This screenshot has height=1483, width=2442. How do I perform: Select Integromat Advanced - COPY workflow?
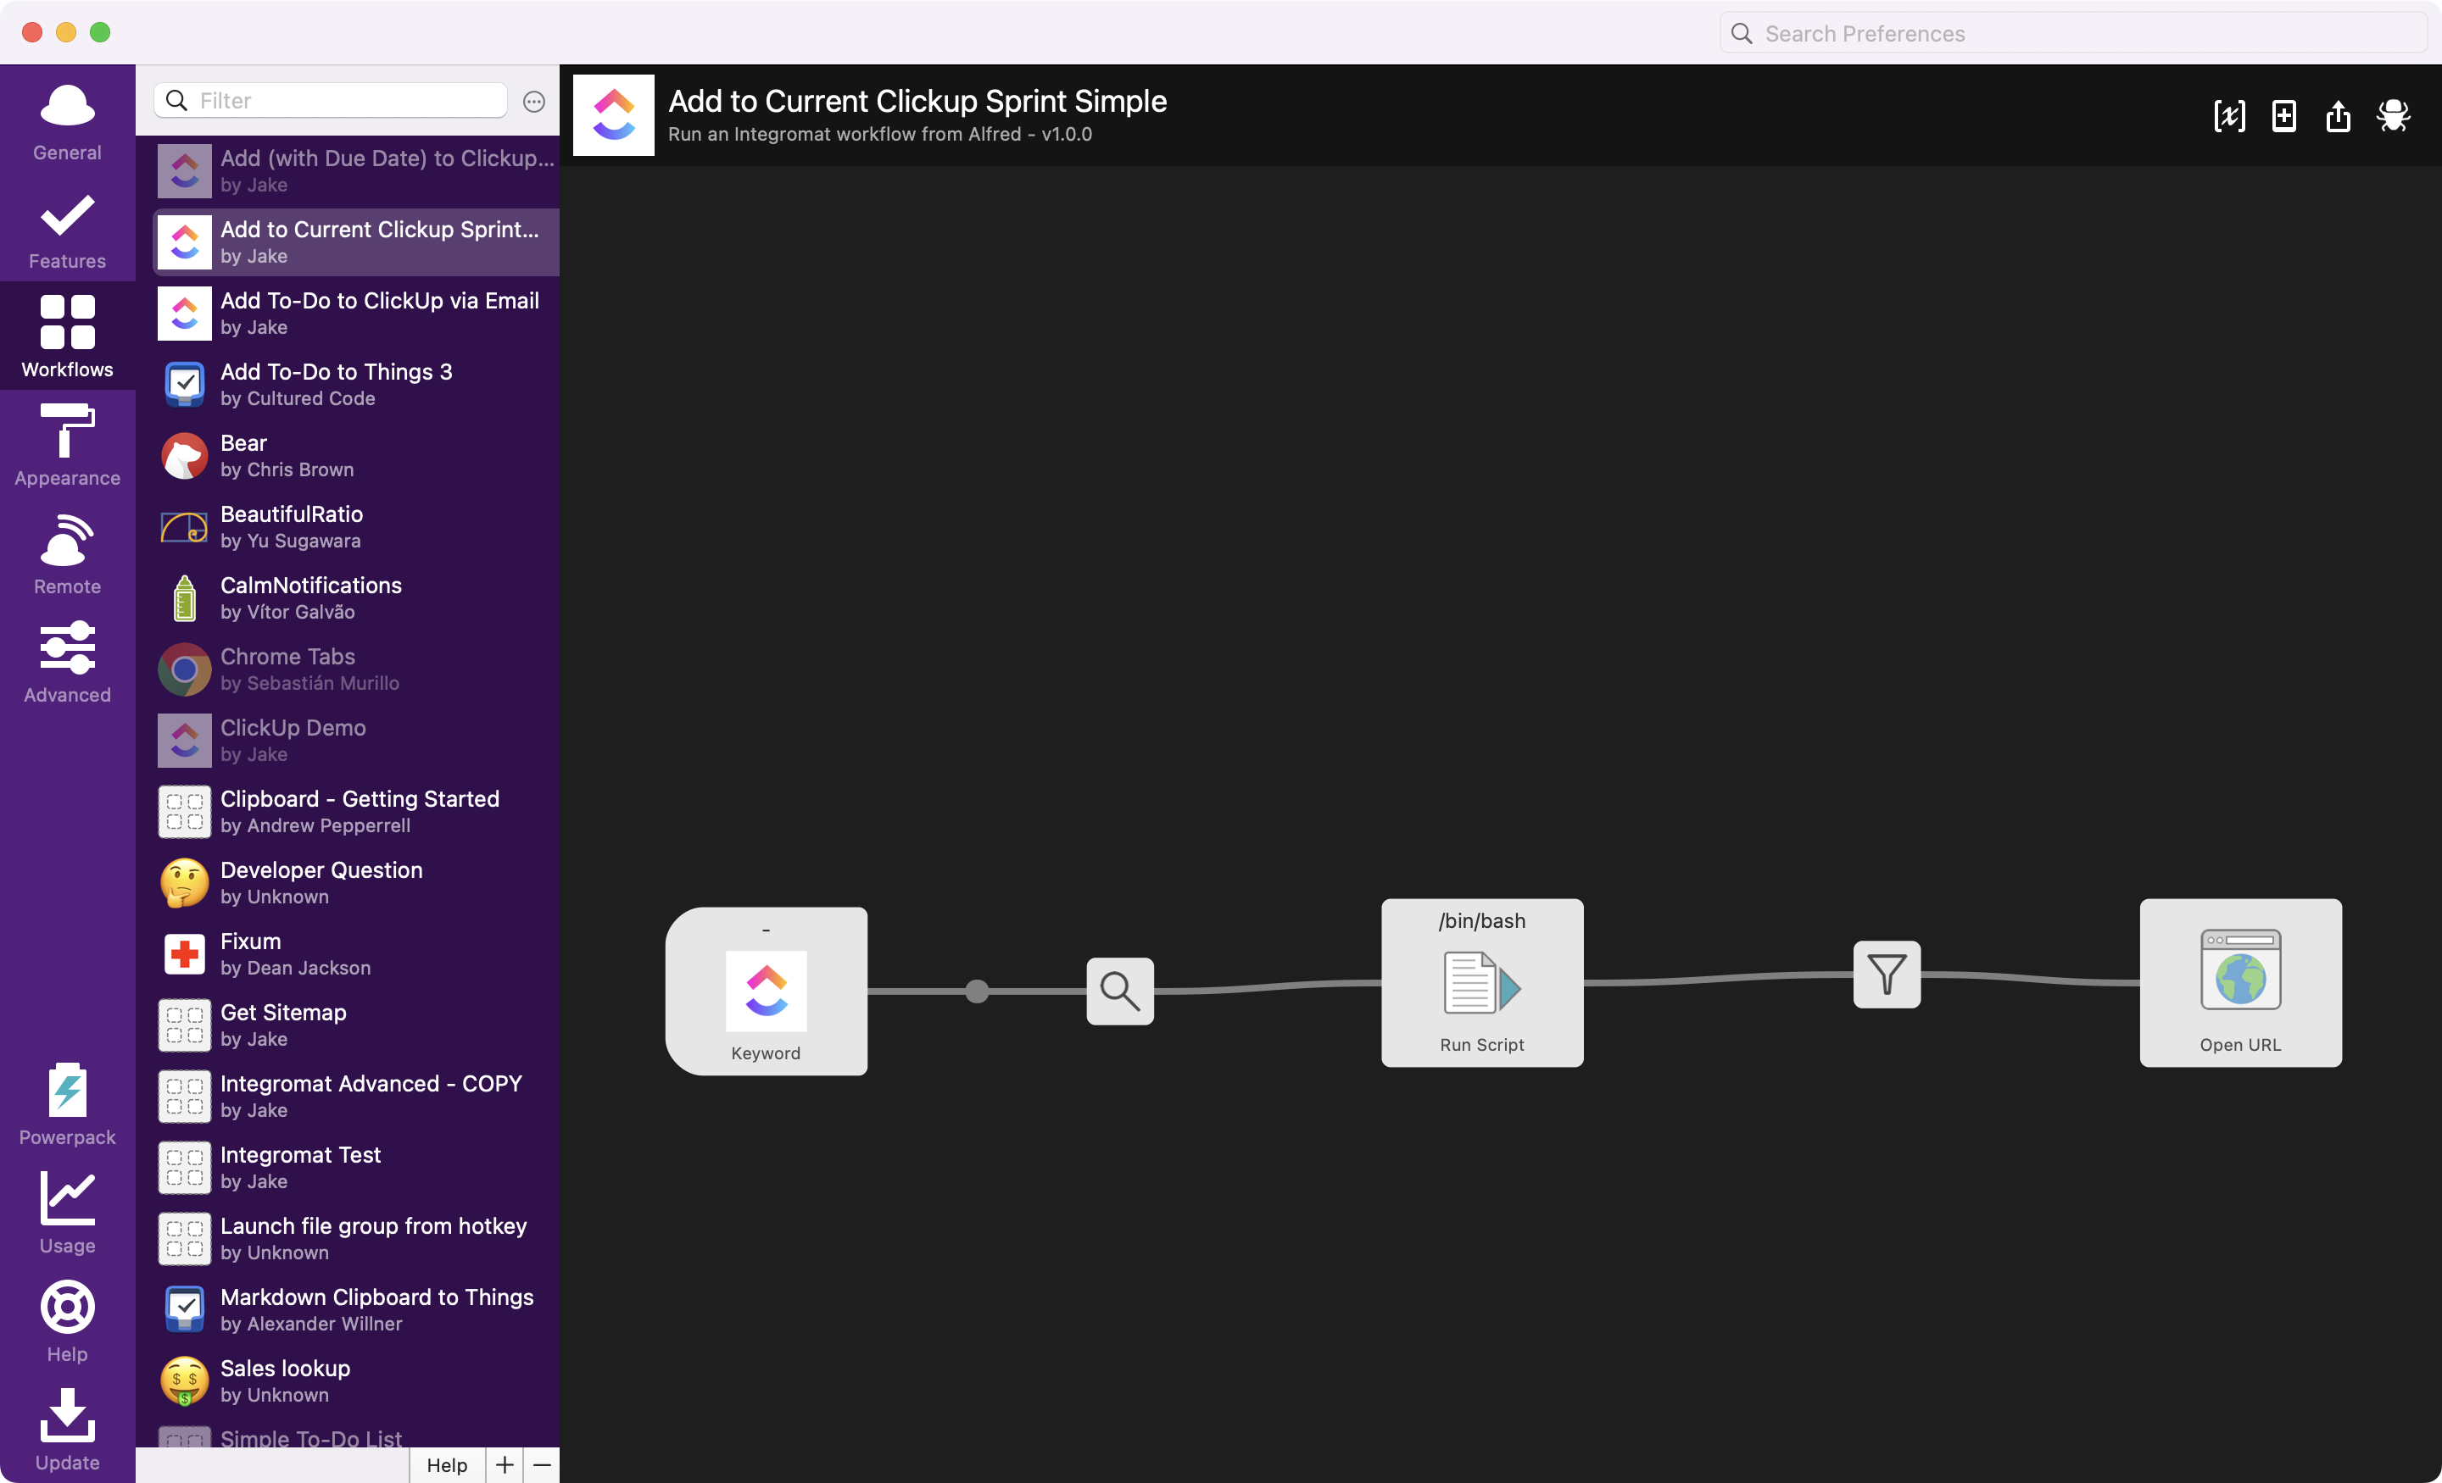coord(356,1097)
